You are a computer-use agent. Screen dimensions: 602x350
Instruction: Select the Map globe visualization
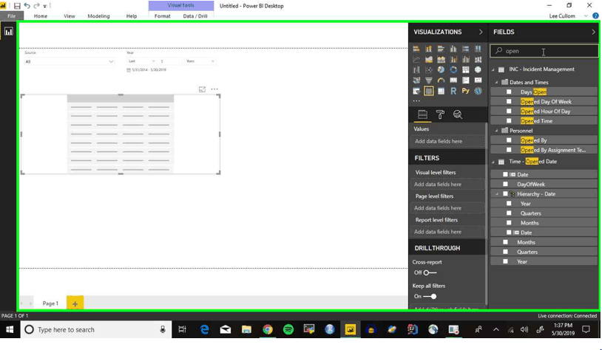coord(478,69)
